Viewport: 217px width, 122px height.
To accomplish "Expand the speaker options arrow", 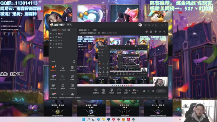I will tap(137, 91).
